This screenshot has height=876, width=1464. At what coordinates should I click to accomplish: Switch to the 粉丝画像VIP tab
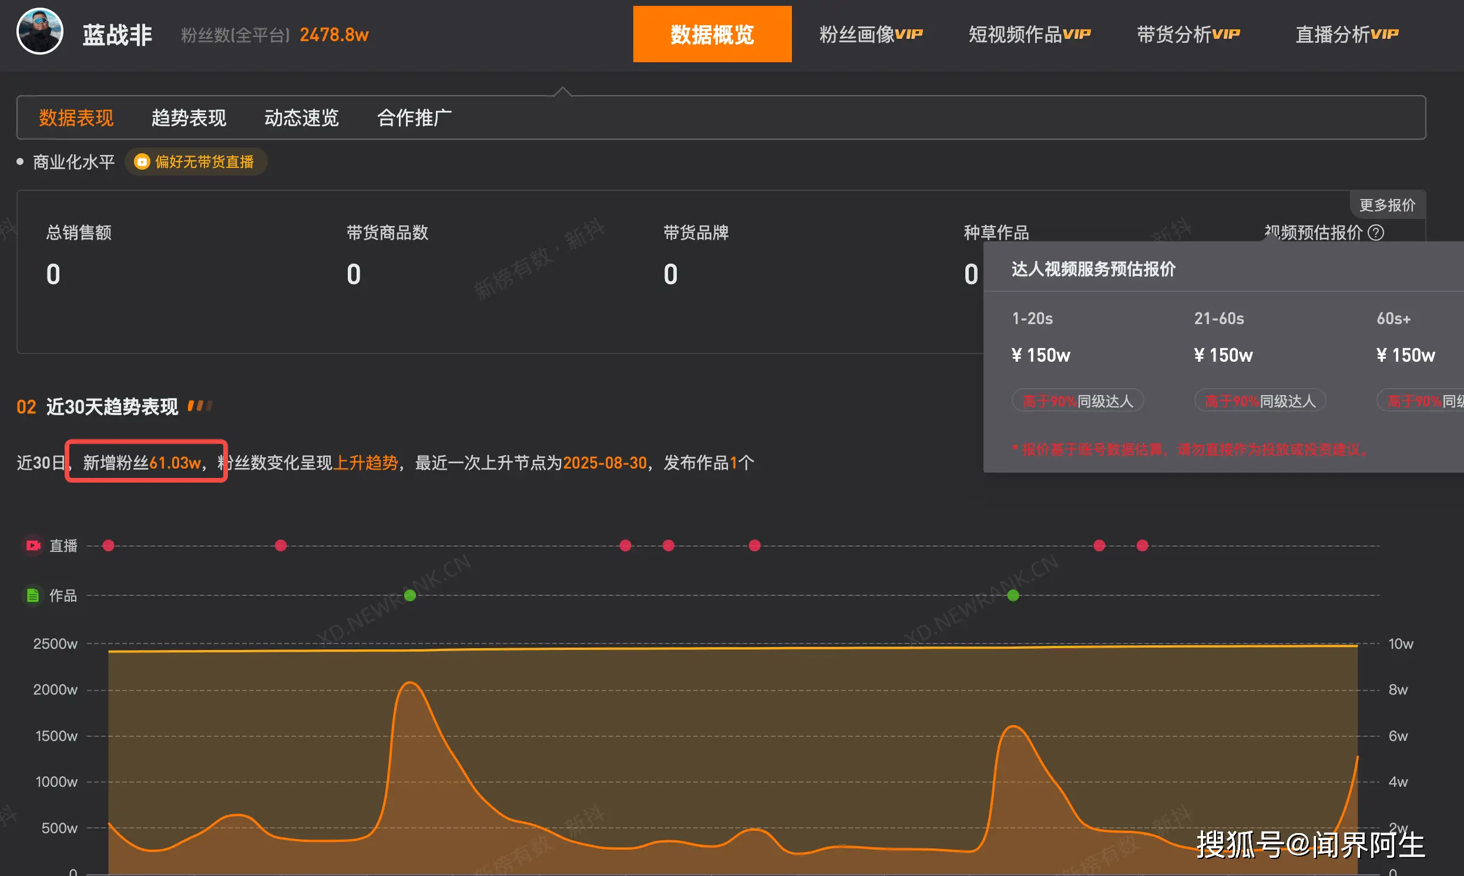[x=871, y=33]
